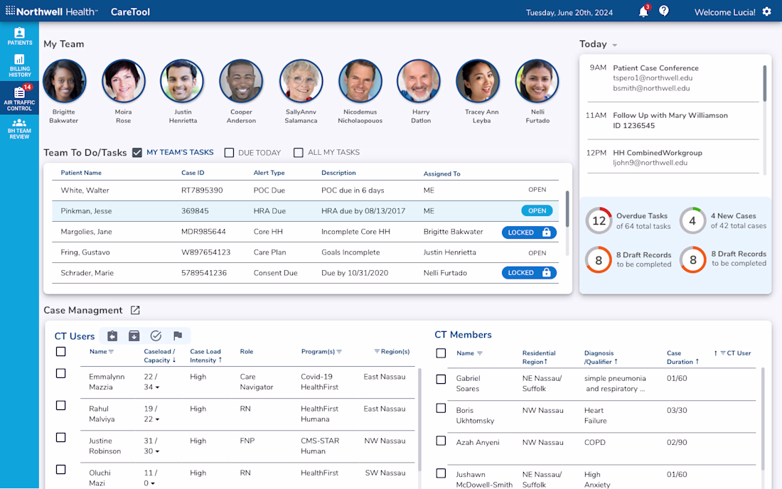The height and width of the screenshot is (489, 782).
Task: Check the box for Emmalynn Mazzia
Action: tap(61, 373)
